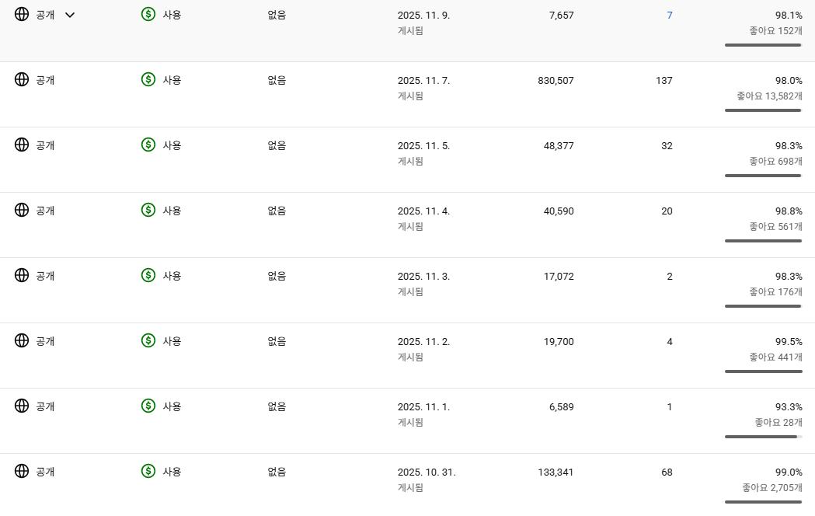Click the 공개 visibility label in the 11. 5. row
815x516 pixels.
coord(45,145)
